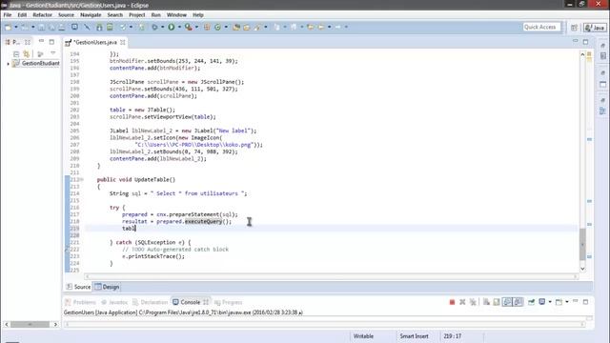Click Package Explorer scroll right arrow

click(55, 324)
